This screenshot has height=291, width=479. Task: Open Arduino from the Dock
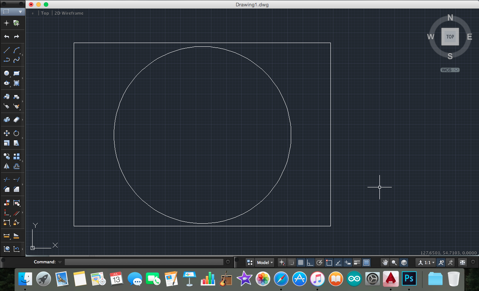pyautogui.click(x=354, y=279)
